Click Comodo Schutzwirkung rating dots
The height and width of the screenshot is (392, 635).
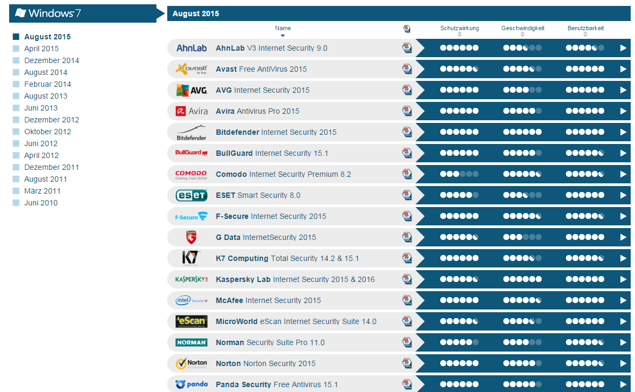(x=459, y=174)
